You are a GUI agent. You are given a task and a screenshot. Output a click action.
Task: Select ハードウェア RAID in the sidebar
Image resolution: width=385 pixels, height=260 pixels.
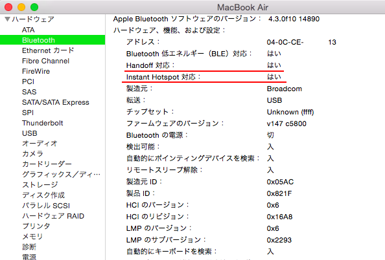click(53, 216)
